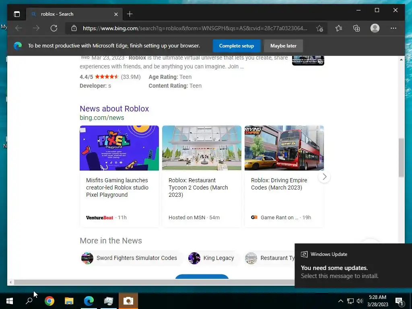Open the News about Roblox link
The height and width of the screenshot is (309, 412).
point(114,109)
